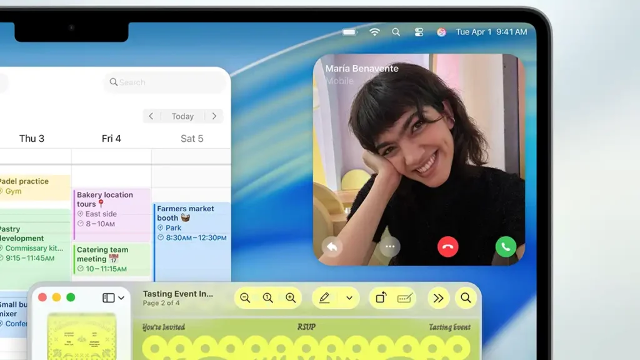Click the calendar Search field
This screenshot has width=640, height=360.
[x=166, y=82]
